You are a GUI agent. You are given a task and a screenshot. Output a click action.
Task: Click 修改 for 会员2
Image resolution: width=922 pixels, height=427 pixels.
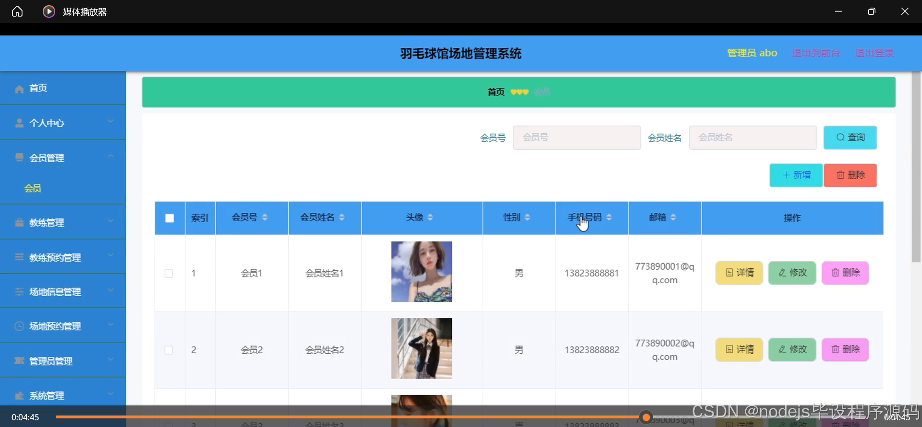[x=792, y=349]
